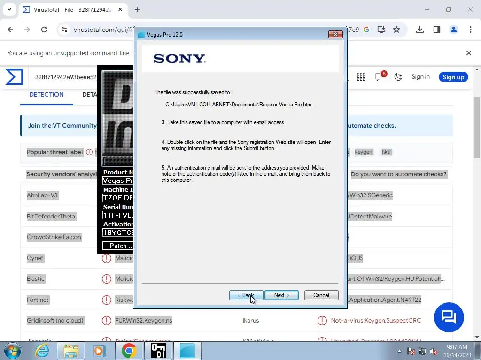Click Action Center flag in tray
The image size is (481, 360).
(x=411, y=351)
